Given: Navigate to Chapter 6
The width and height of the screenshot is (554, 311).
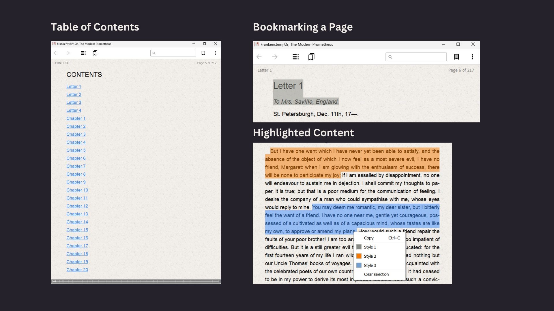Looking at the screenshot, I should point(76,158).
